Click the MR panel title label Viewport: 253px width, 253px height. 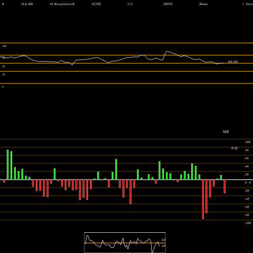(226, 132)
